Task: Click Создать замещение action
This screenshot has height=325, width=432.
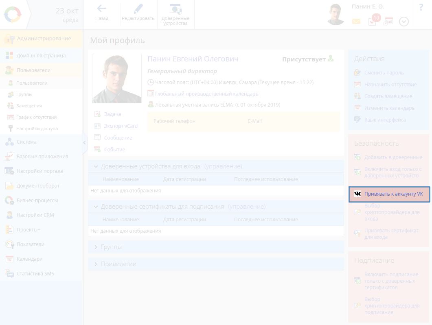Action: (x=388, y=96)
